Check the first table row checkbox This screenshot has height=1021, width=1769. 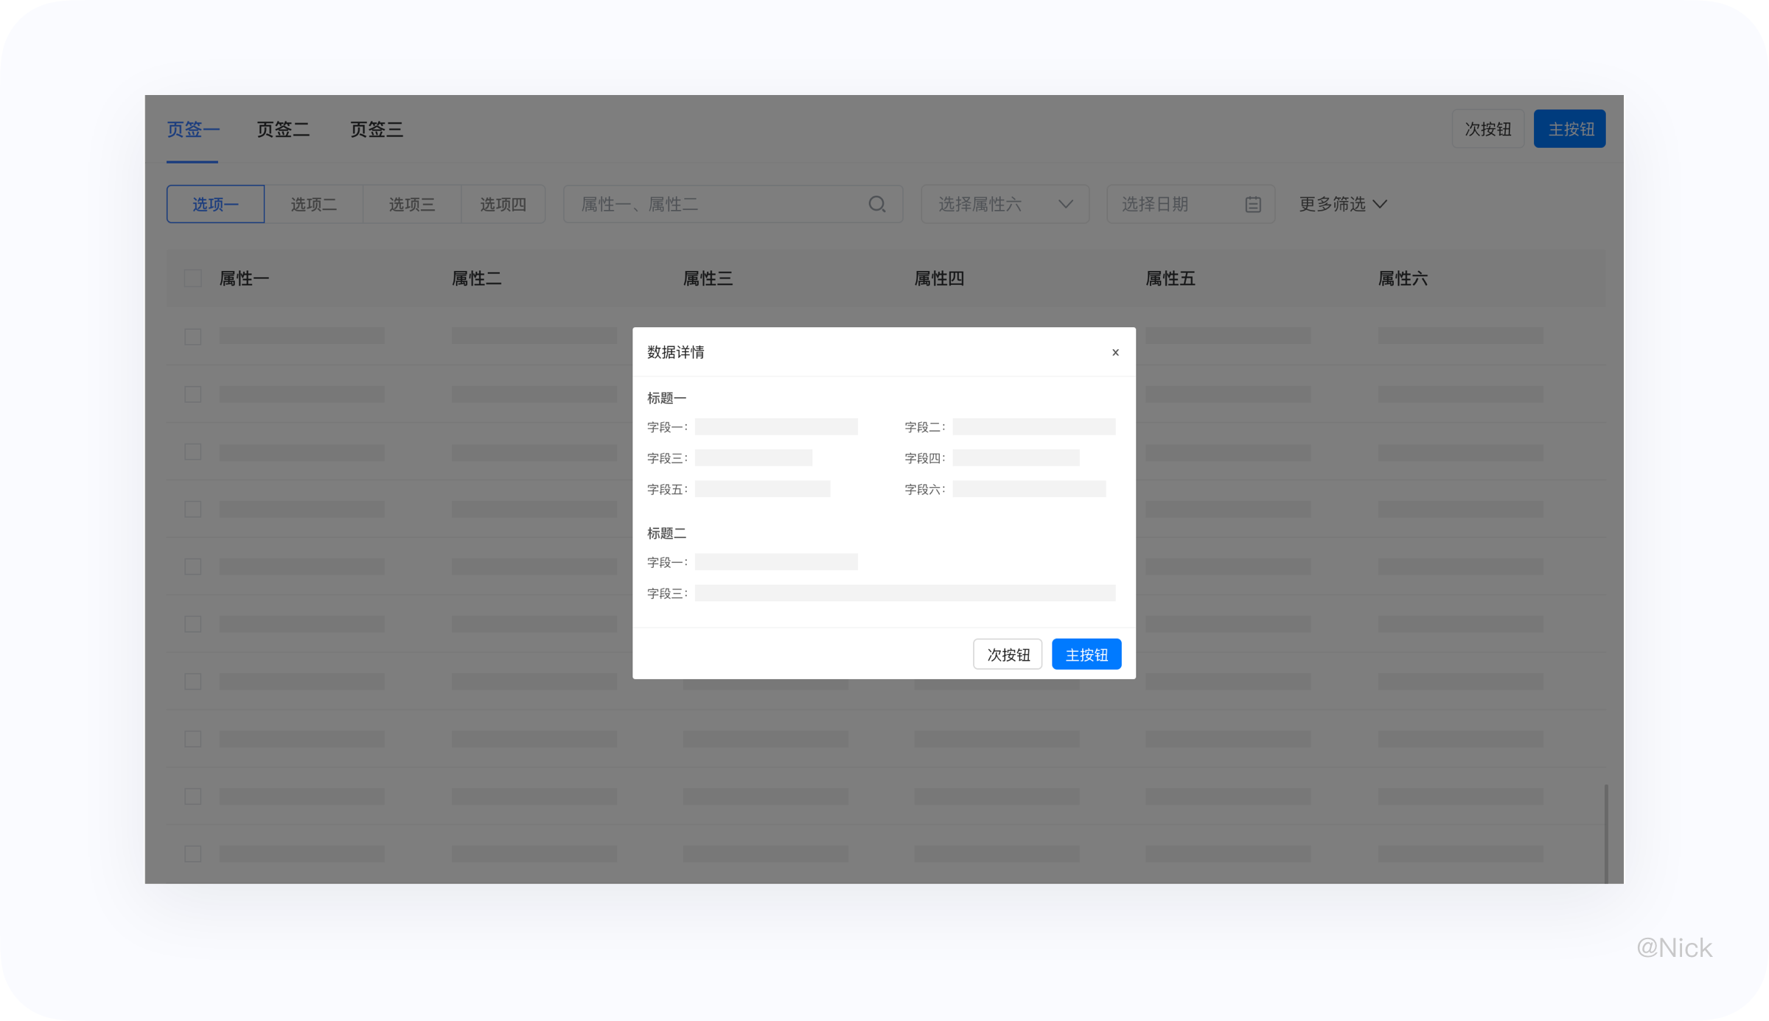[192, 337]
